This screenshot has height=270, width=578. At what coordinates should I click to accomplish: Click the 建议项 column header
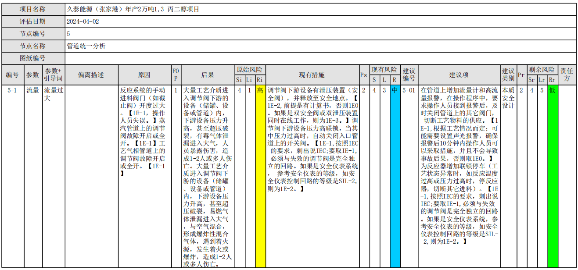click(x=459, y=75)
